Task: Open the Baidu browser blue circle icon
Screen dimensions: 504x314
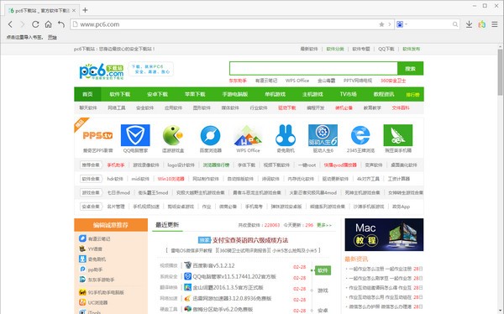Action: (x=211, y=135)
